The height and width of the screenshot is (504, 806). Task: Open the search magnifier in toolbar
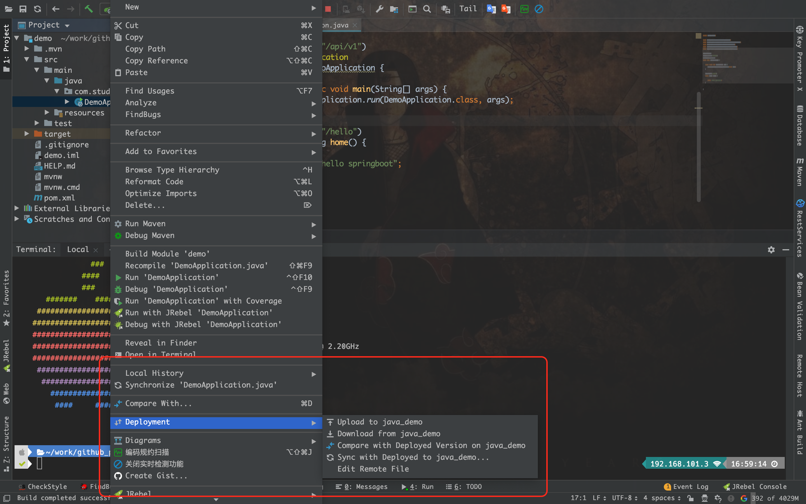click(427, 9)
